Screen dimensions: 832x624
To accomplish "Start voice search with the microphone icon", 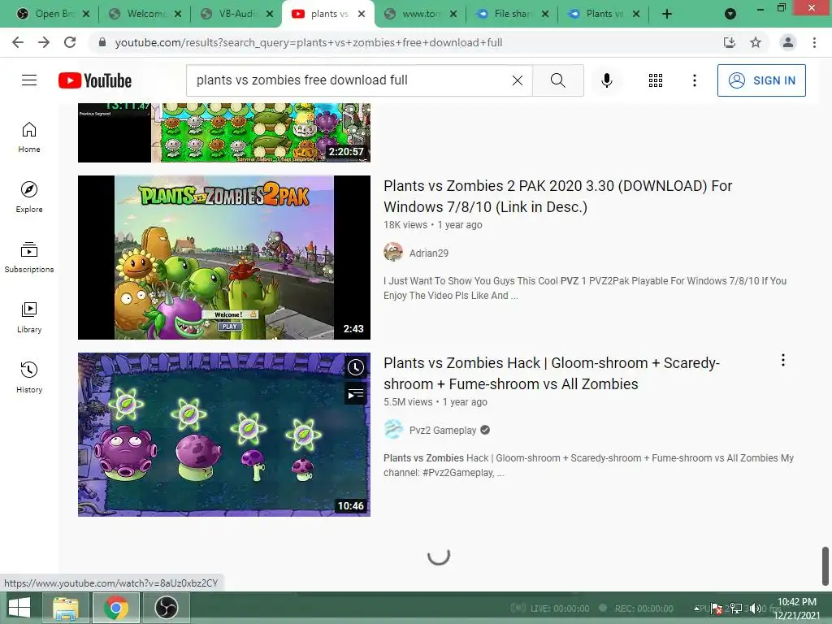I will (606, 80).
